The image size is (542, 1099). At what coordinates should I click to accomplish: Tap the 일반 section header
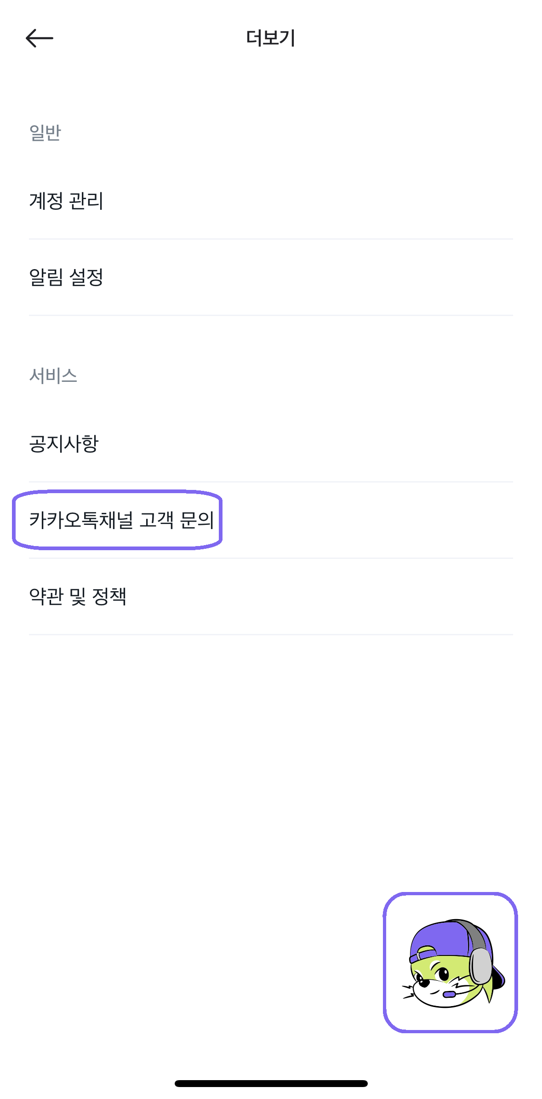[x=45, y=132]
